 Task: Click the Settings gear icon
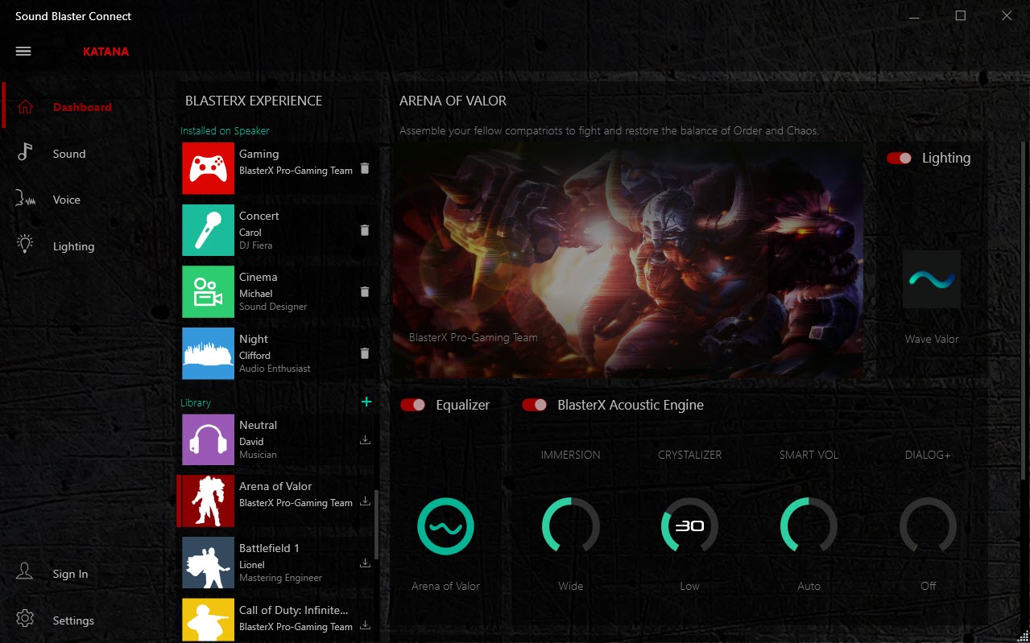[x=25, y=619]
